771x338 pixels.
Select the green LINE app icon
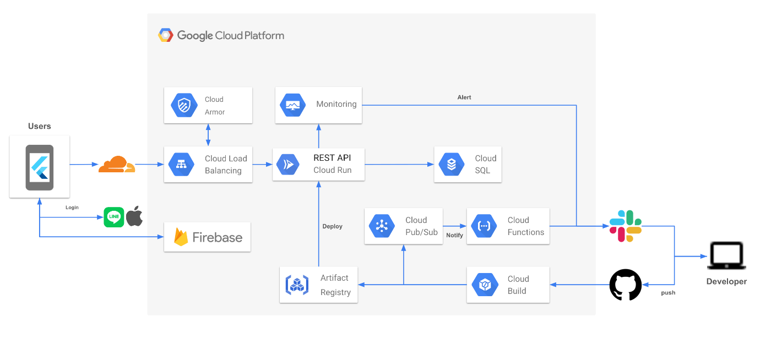(x=114, y=217)
